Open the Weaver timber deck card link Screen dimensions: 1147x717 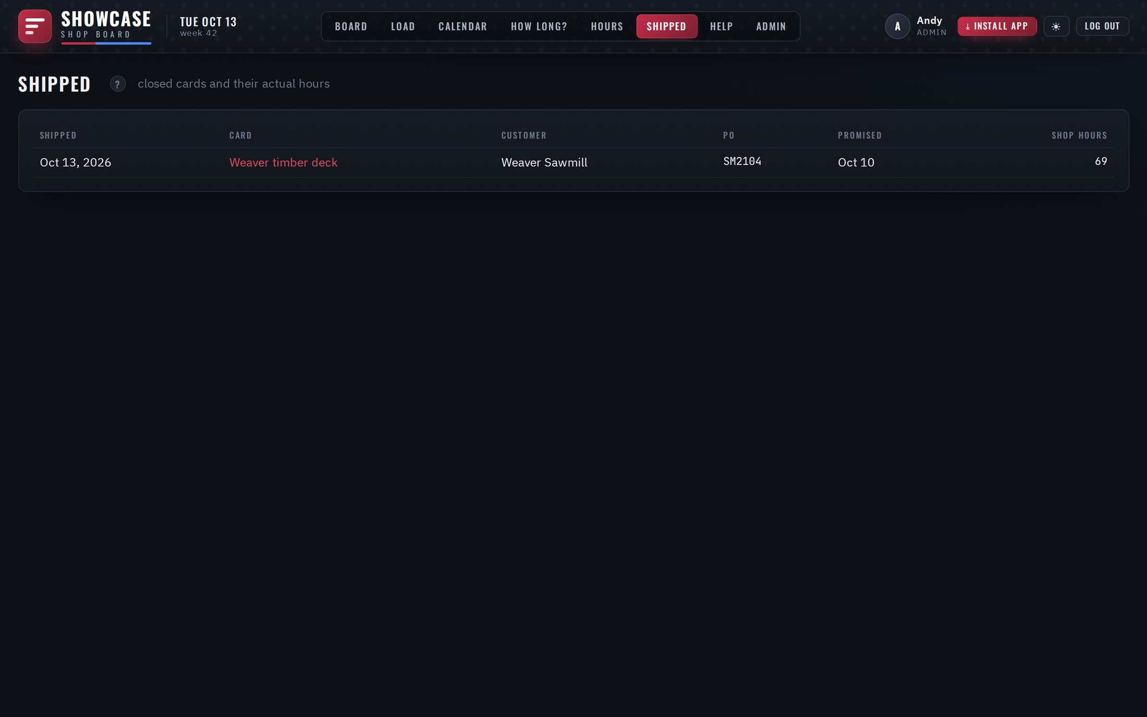[283, 162]
